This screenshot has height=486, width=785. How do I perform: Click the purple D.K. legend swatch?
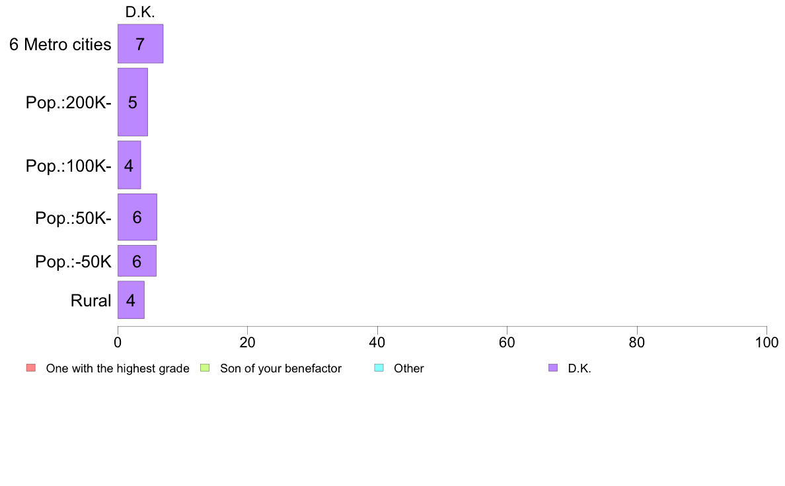click(x=552, y=368)
